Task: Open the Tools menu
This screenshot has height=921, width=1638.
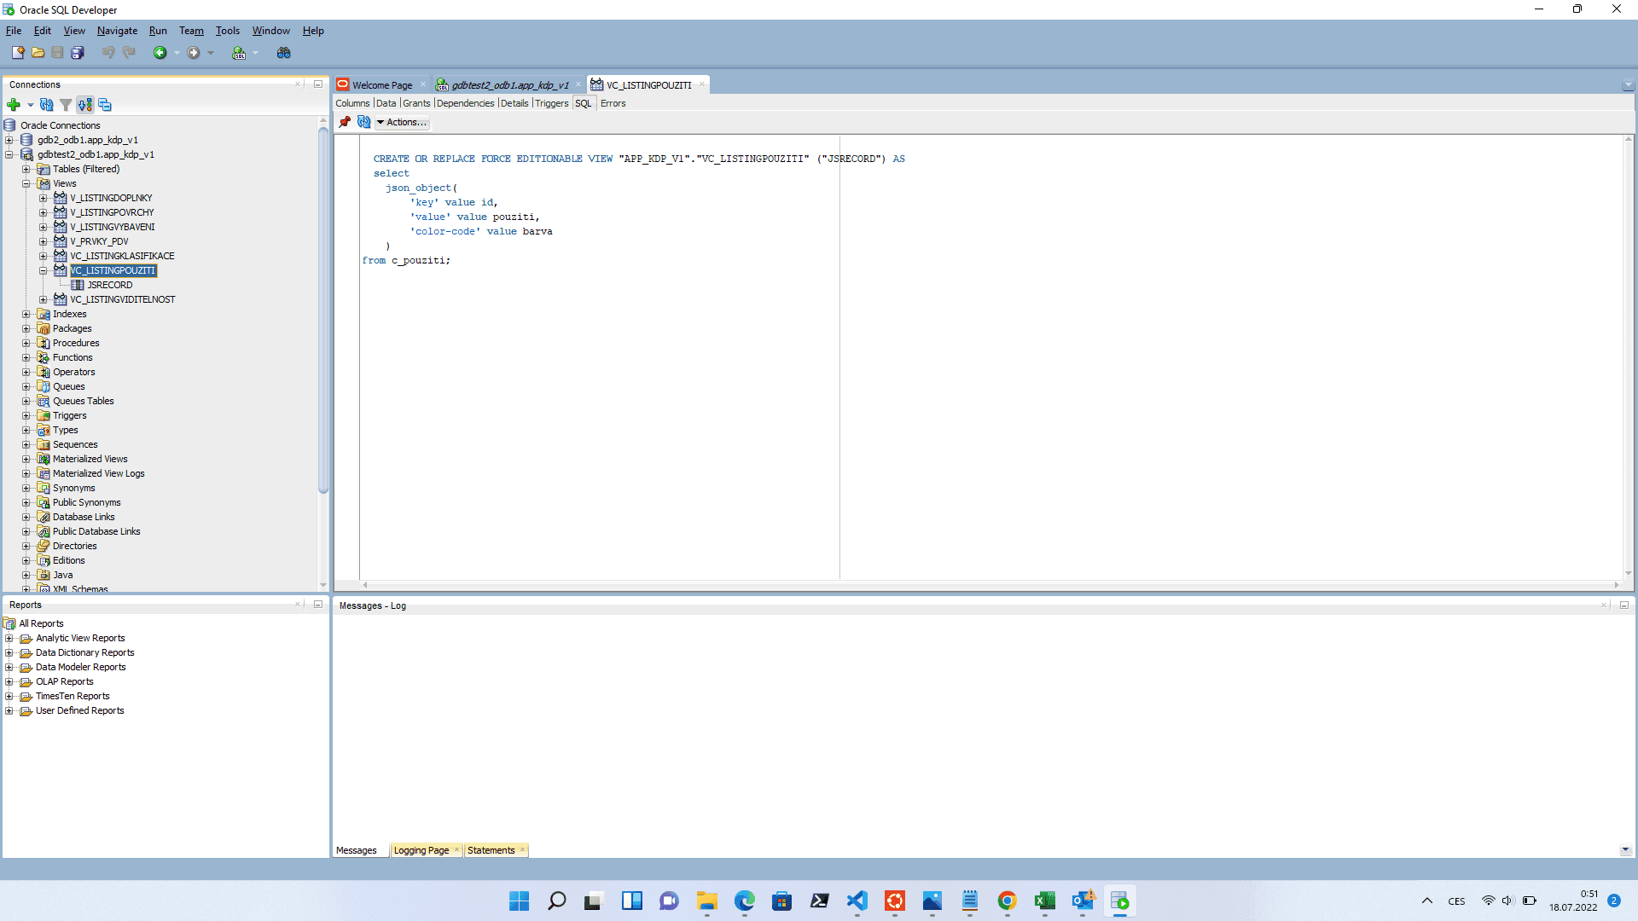Action: [x=227, y=31]
